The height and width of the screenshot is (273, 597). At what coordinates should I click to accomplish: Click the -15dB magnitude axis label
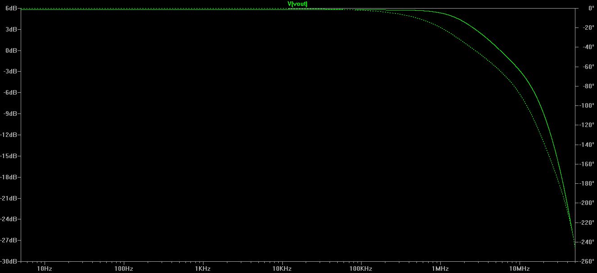tap(9, 156)
